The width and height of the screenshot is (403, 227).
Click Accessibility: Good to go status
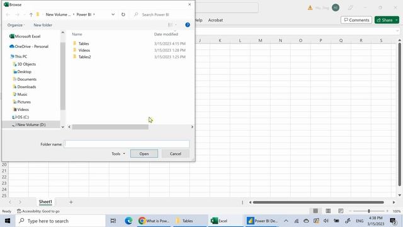(38, 211)
